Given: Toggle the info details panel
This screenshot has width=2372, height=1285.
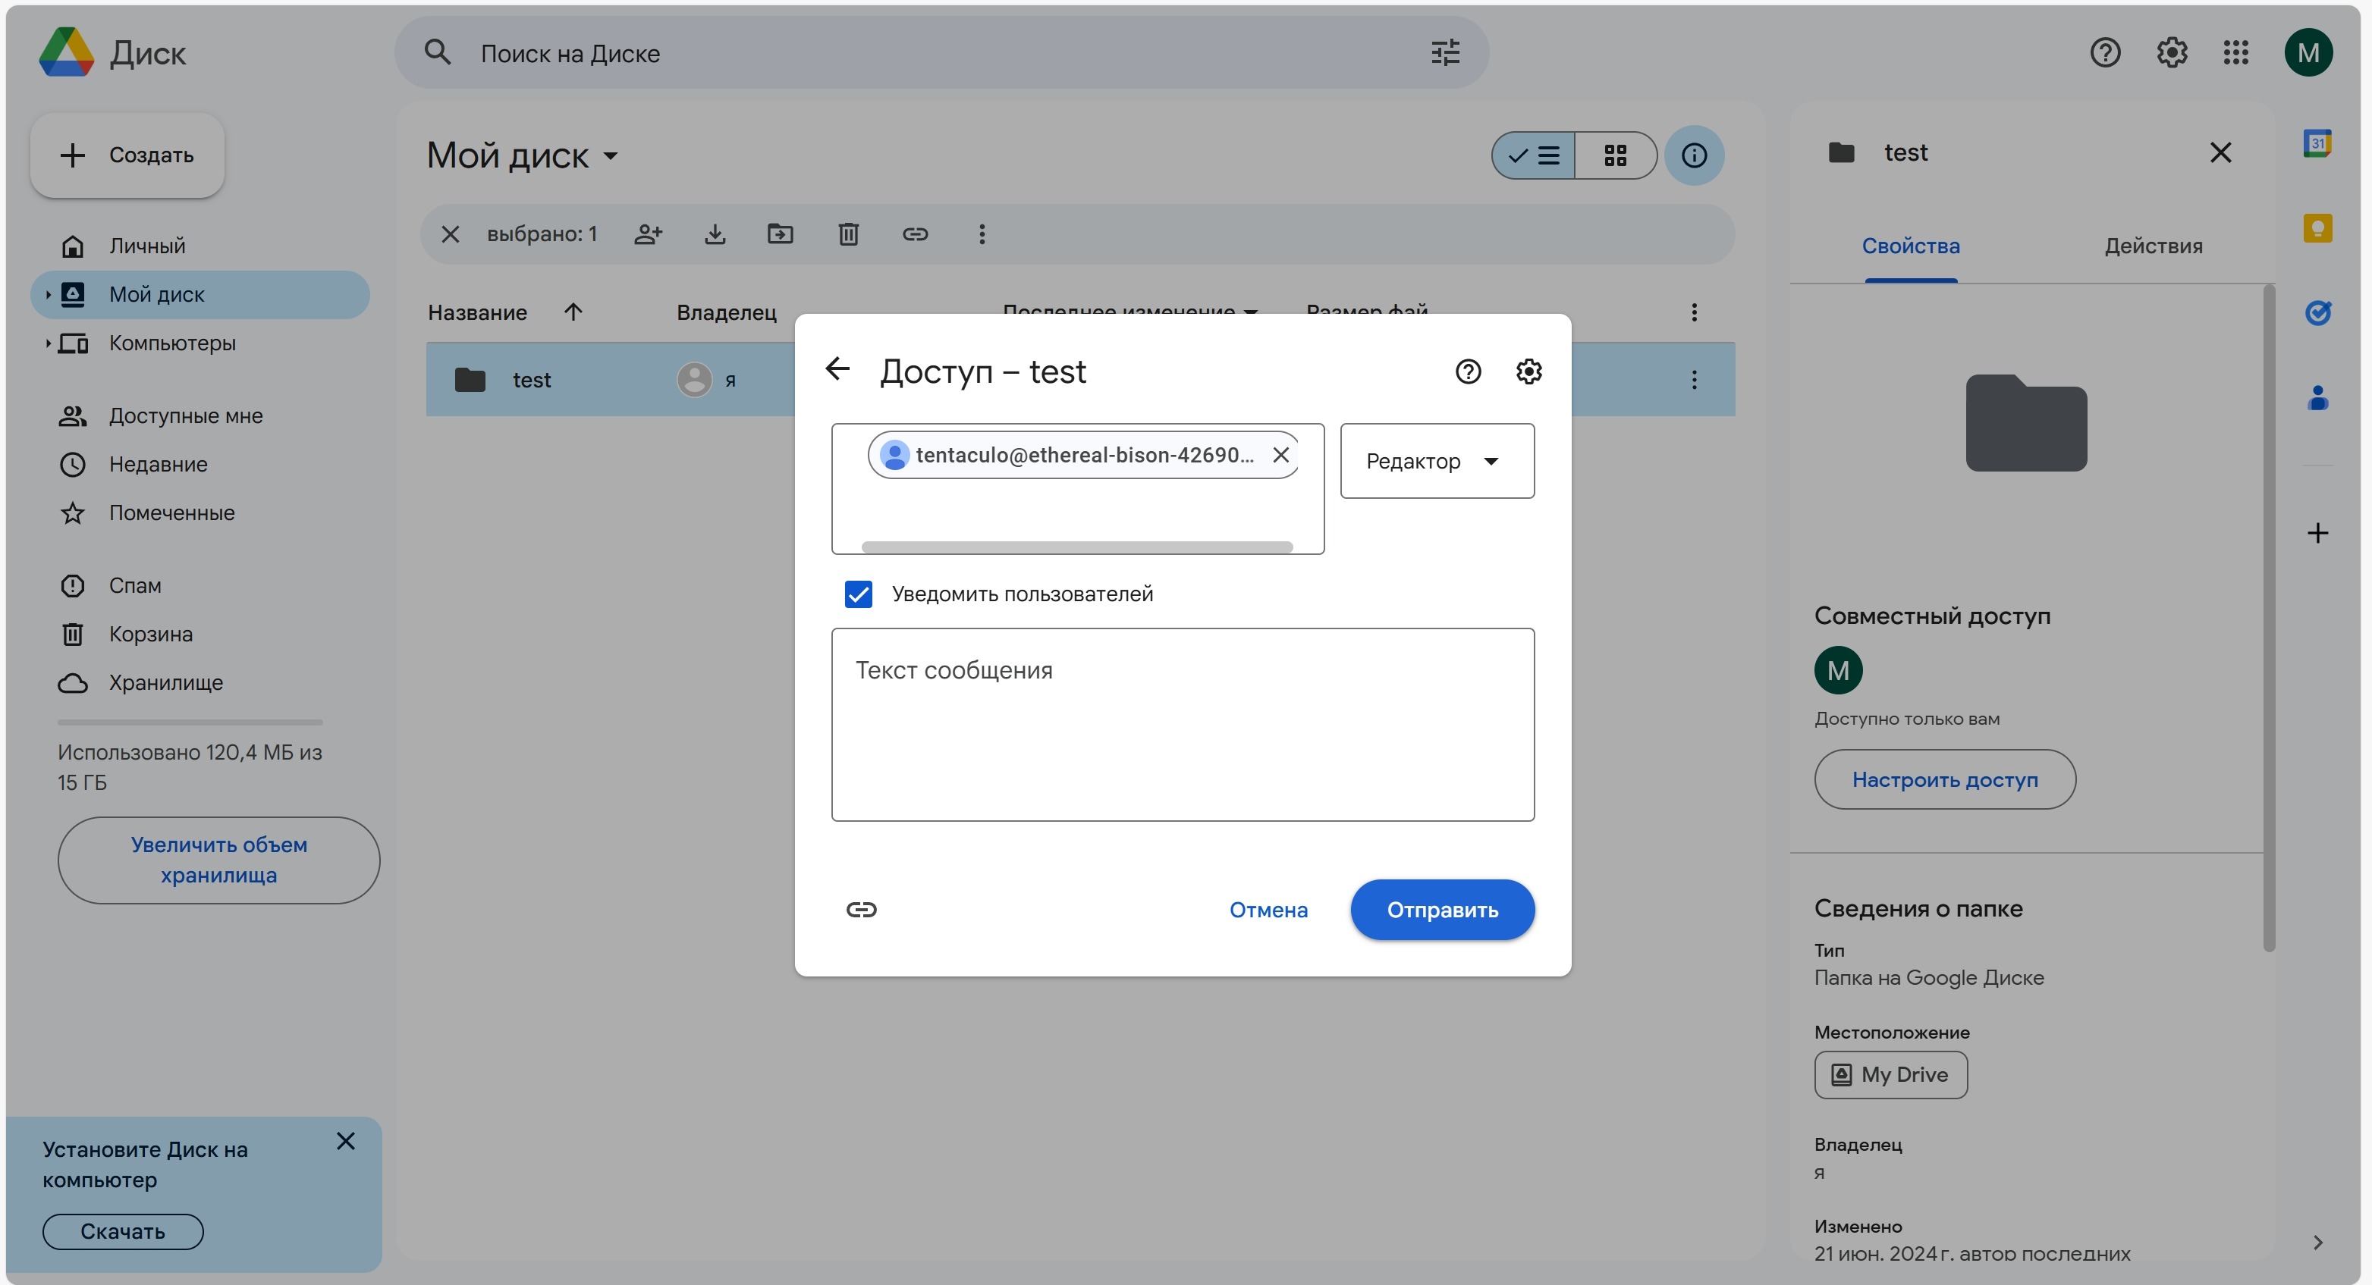Looking at the screenshot, I should [1695, 155].
